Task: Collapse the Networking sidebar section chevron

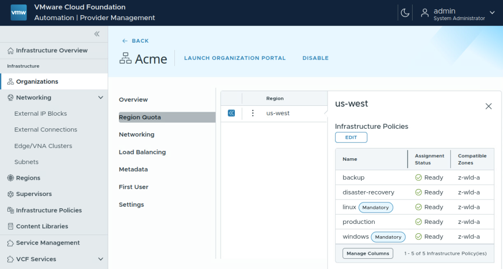Action: pyautogui.click(x=101, y=98)
